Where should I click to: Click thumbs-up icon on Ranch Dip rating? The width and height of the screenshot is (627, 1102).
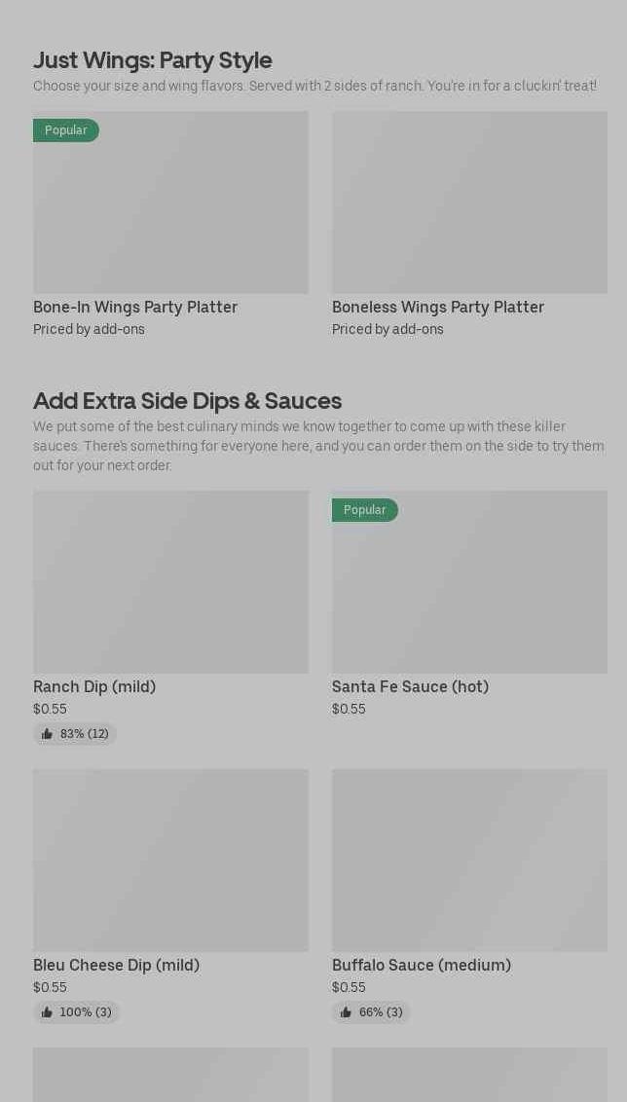point(47,734)
